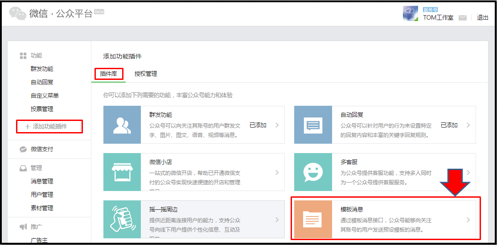Expand the 摇一摇周边 card chevron
Image resolution: width=497 pixels, height=245 pixels.
point(277,220)
